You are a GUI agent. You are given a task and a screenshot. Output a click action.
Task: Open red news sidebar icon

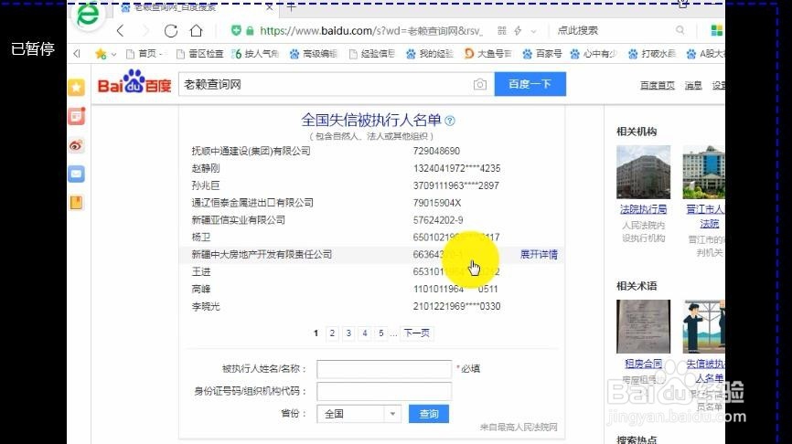(76, 117)
